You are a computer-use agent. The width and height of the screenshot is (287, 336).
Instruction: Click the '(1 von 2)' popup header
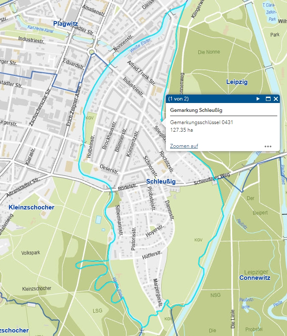pyautogui.click(x=178, y=99)
